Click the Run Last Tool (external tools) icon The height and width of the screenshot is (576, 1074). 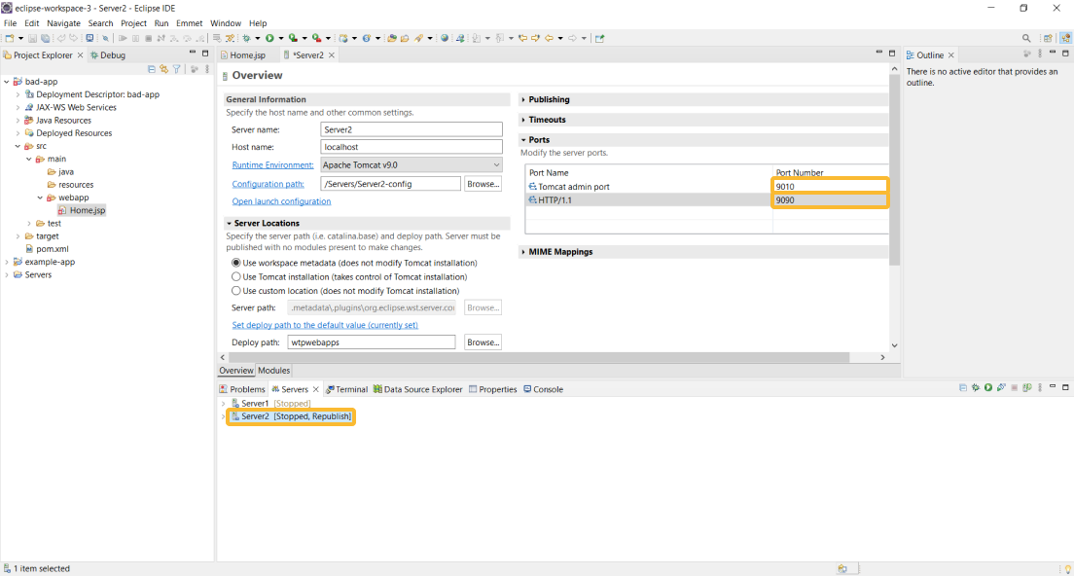pyautogui.click(x=316, y=38)
